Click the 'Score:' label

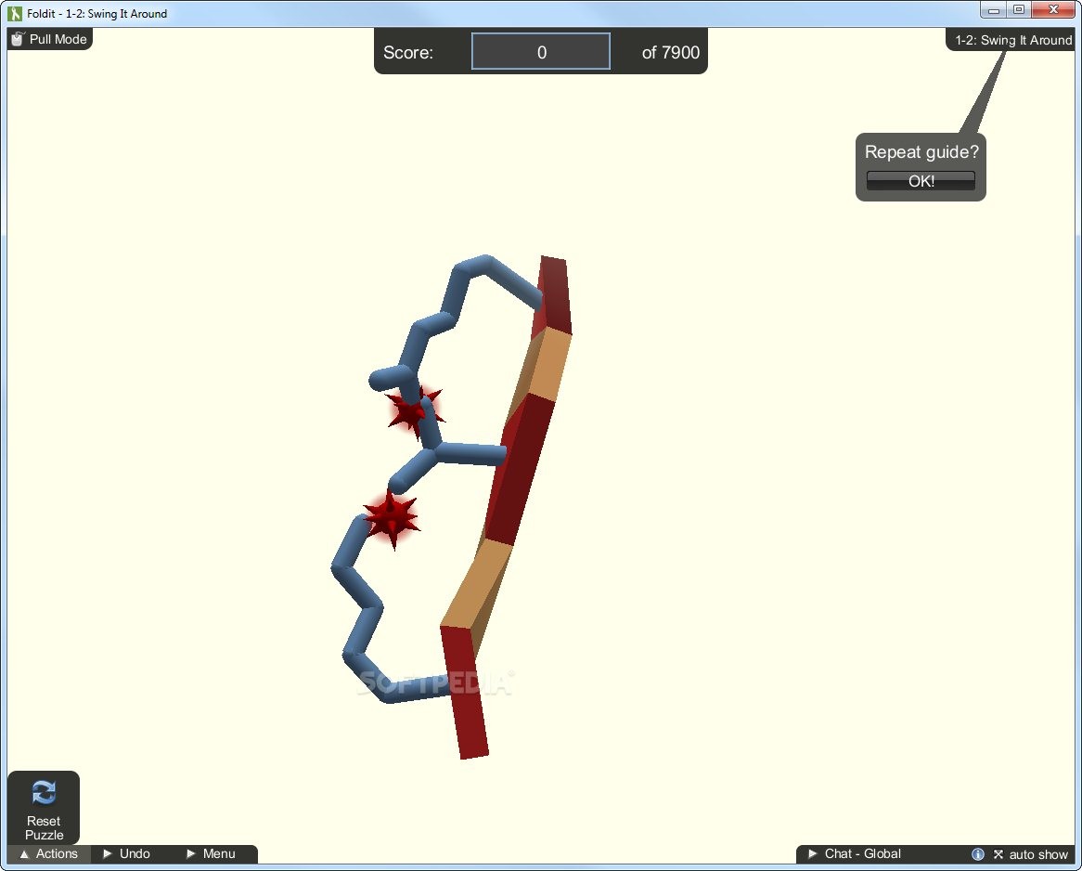407,53
